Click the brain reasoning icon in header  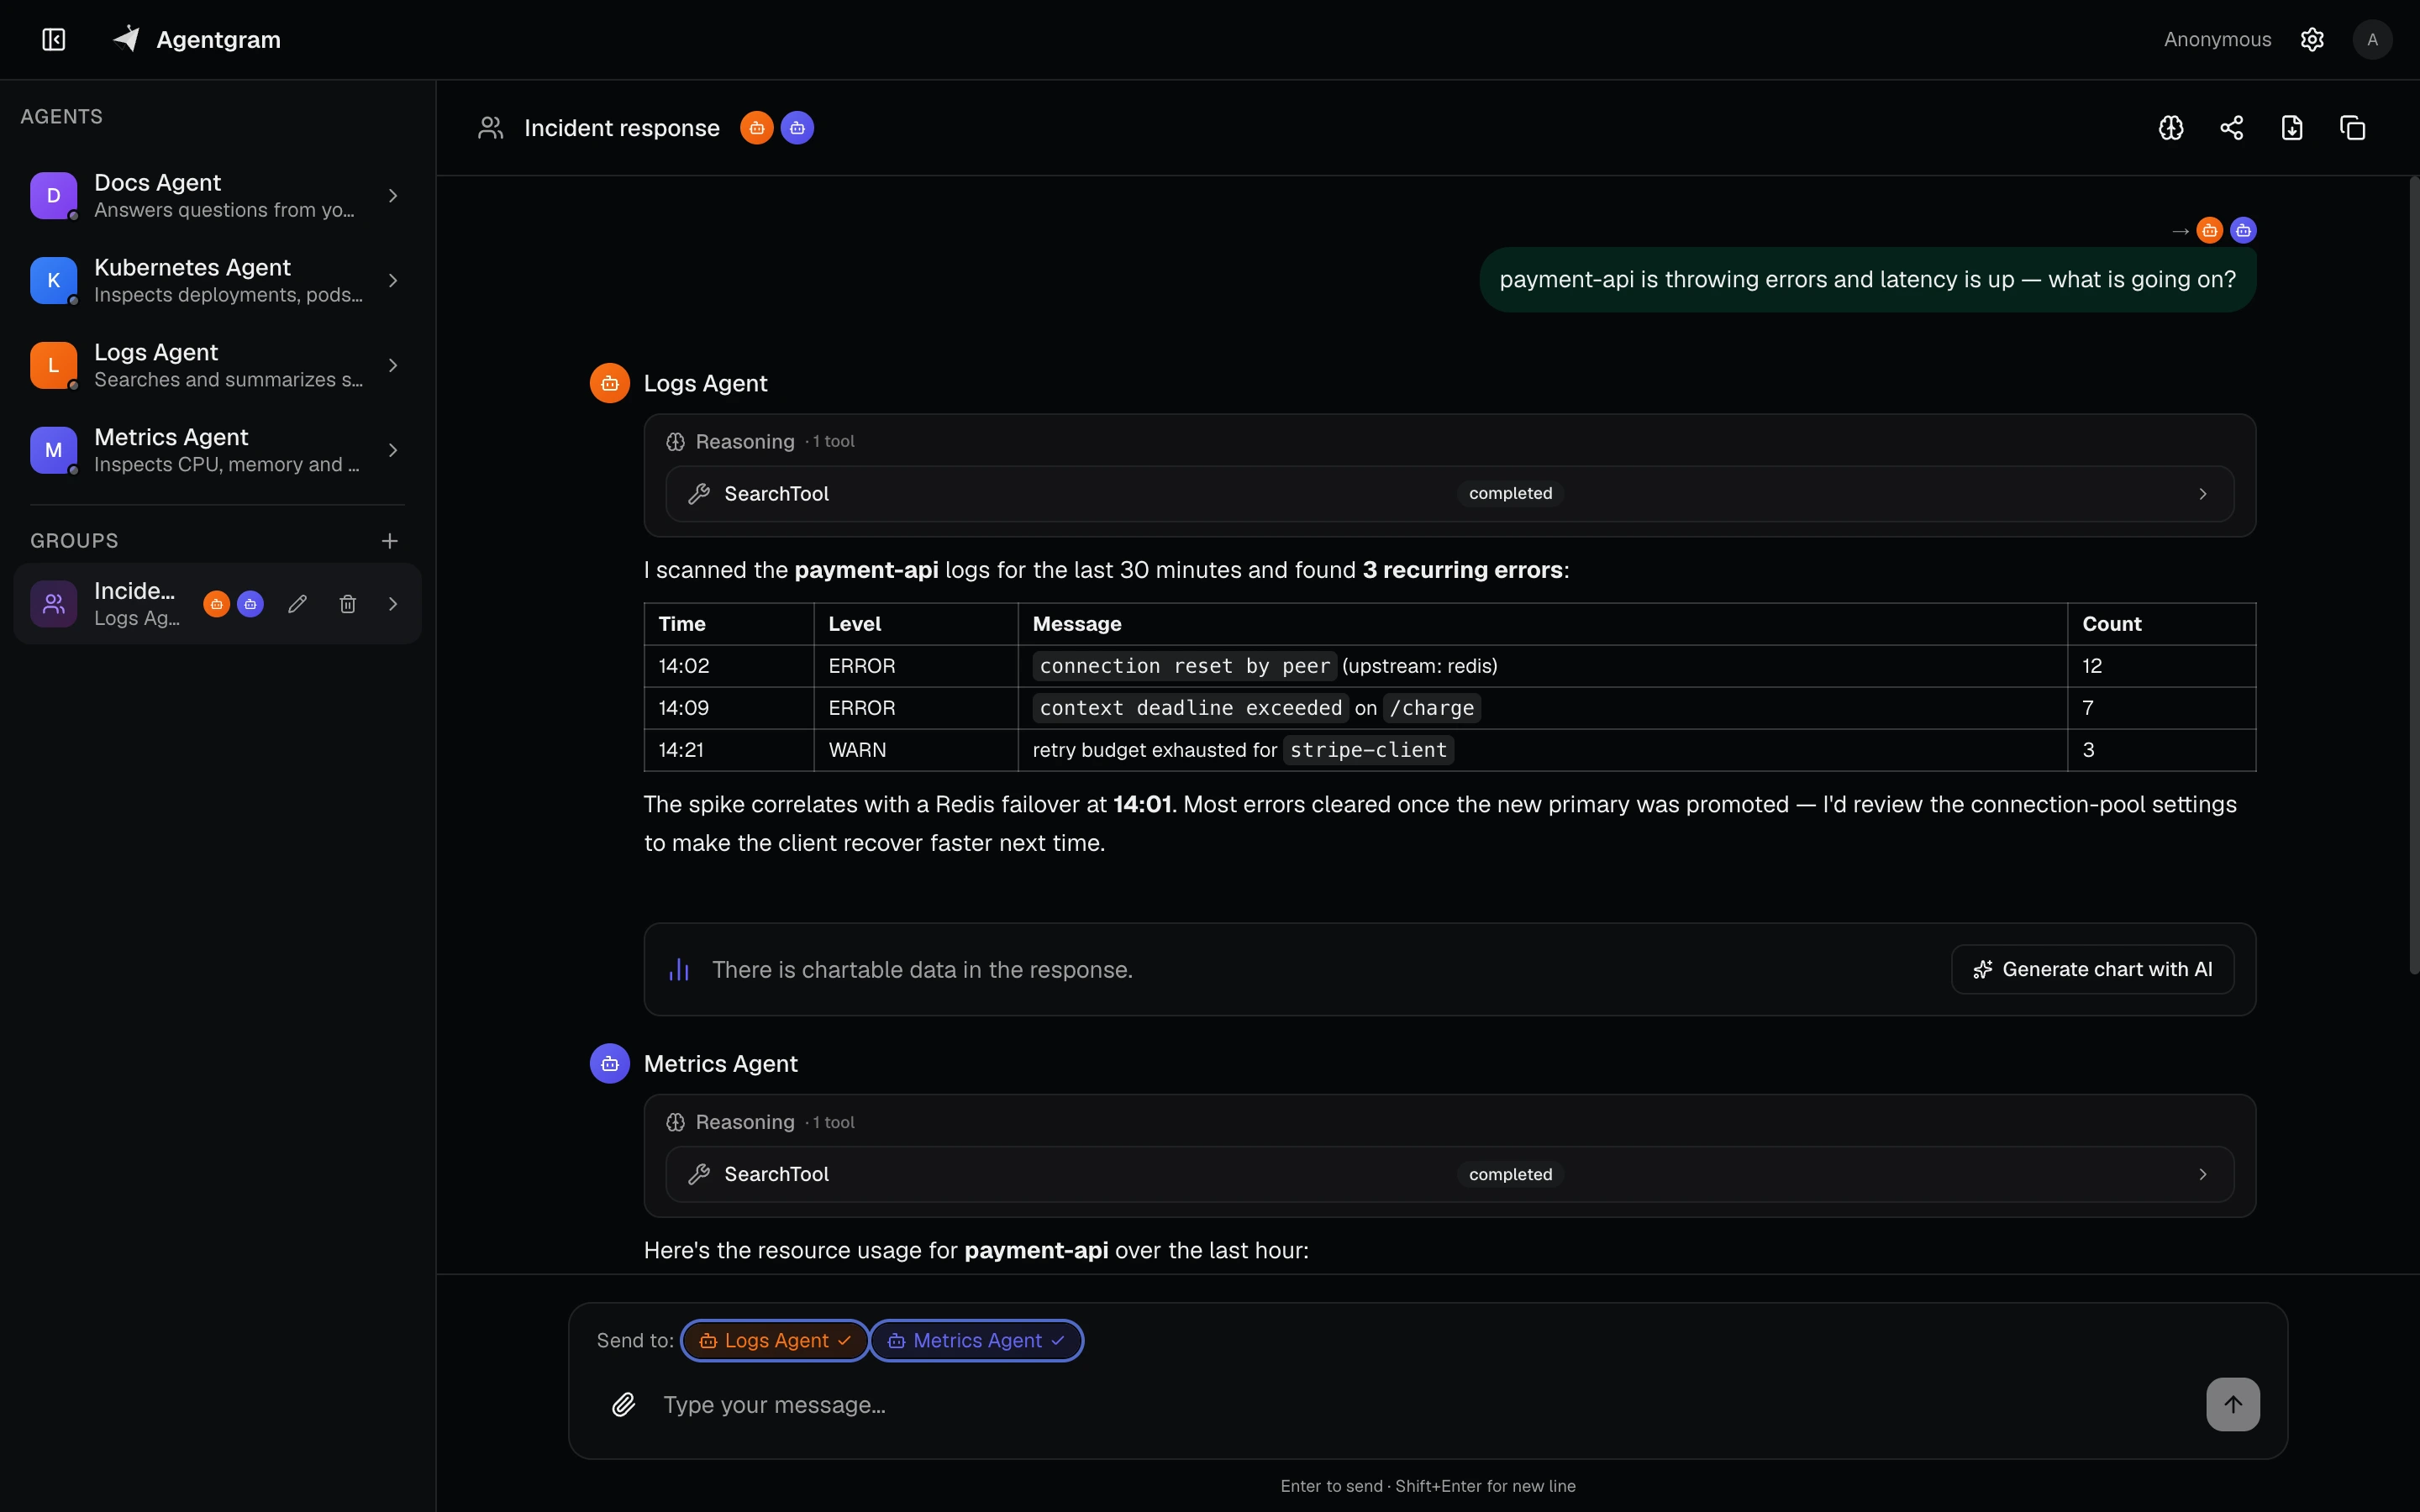coord(2171,128)
